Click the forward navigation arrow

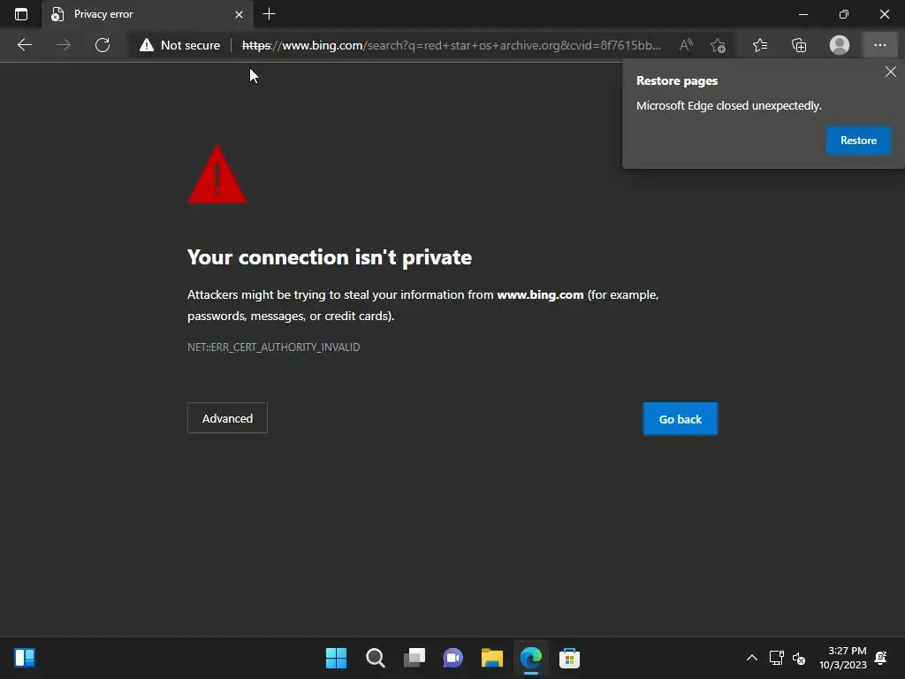tap(64, 45)
